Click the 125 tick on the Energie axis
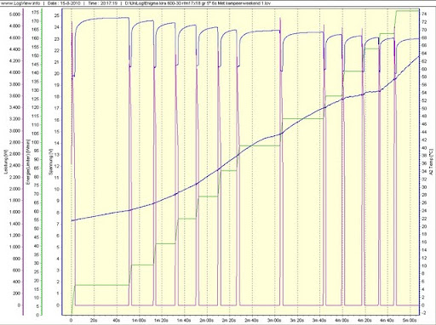 36,99
